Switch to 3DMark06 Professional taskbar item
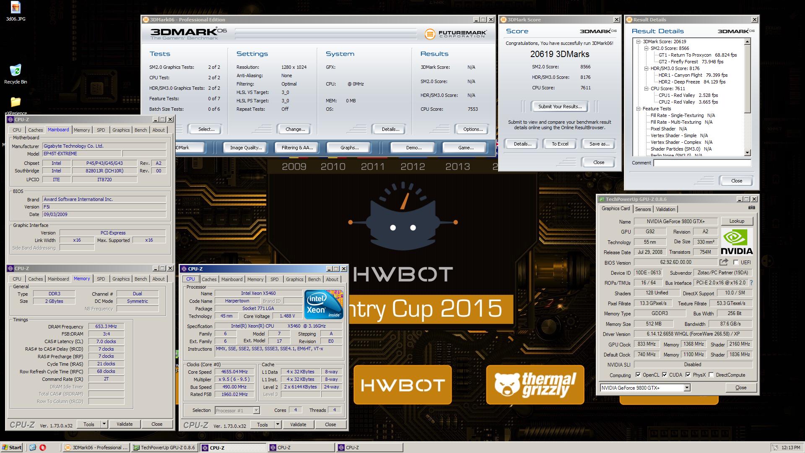Screen dimensions: 805x453 (96, 448)
